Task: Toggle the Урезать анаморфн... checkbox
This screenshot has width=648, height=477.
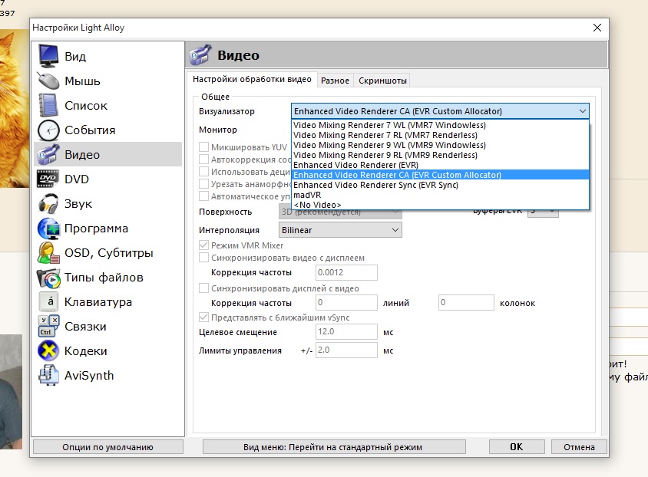Action: pyautogui.click(x=203, y=183)
